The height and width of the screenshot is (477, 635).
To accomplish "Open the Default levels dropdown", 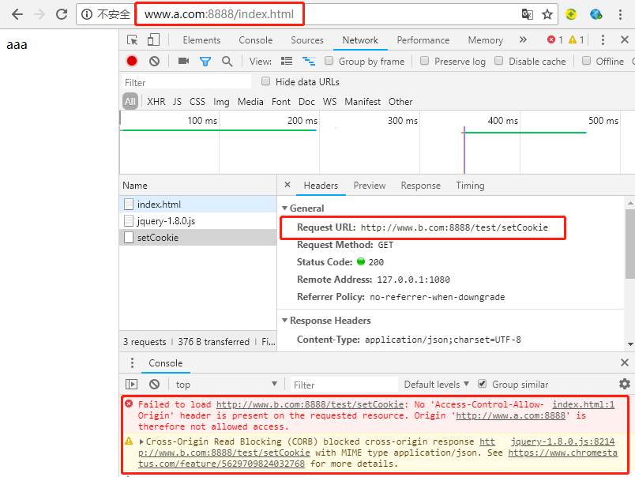I will [437, 385].
